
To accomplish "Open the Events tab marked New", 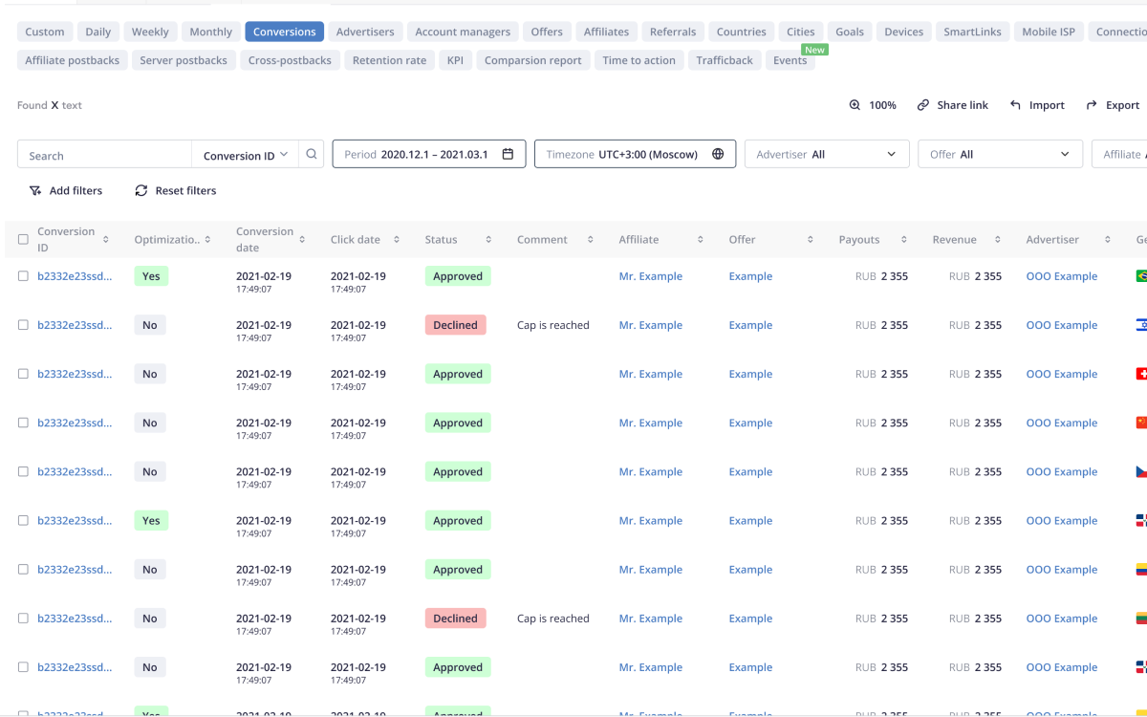I will pyautogui.click(x=790, y=60).
